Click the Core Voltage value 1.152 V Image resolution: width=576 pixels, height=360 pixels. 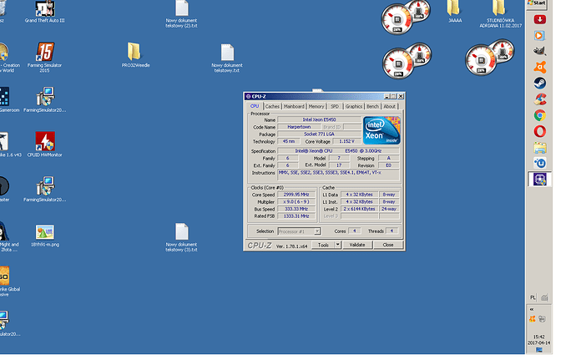(x=346, y=141)
